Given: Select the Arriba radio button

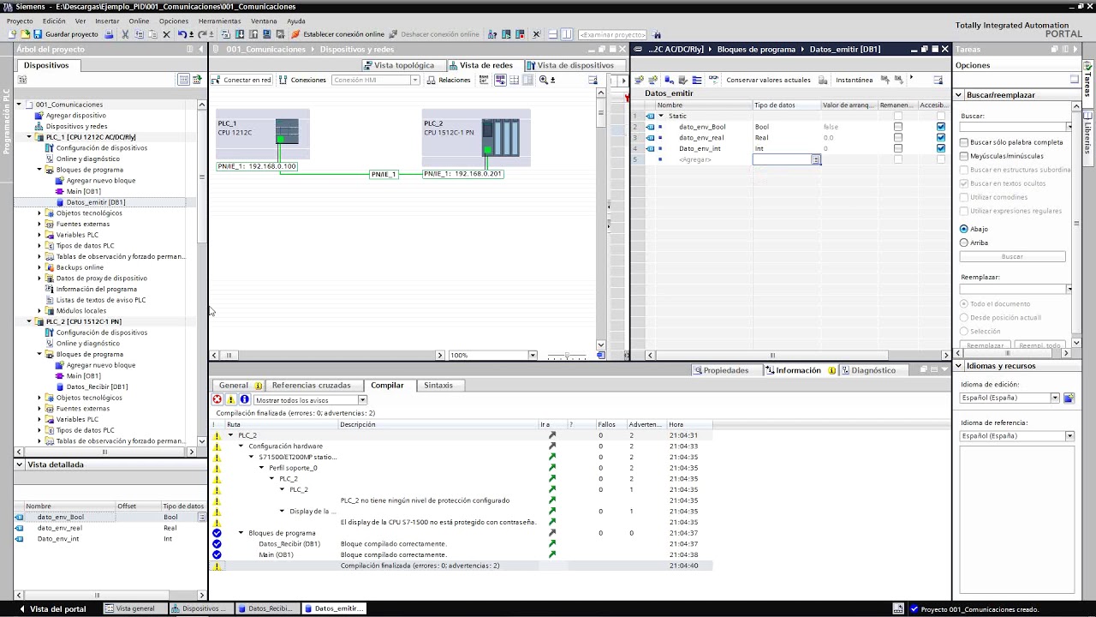Looking at the screenshot, I should pyautogui.click(x=964, y=243).
